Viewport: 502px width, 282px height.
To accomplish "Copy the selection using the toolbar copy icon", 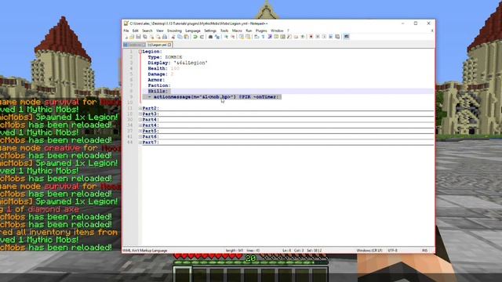I will pyautogui.click(x=180, y=37).
